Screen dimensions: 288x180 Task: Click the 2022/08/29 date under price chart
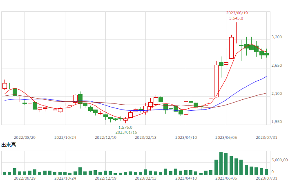(x=25, y=138)
